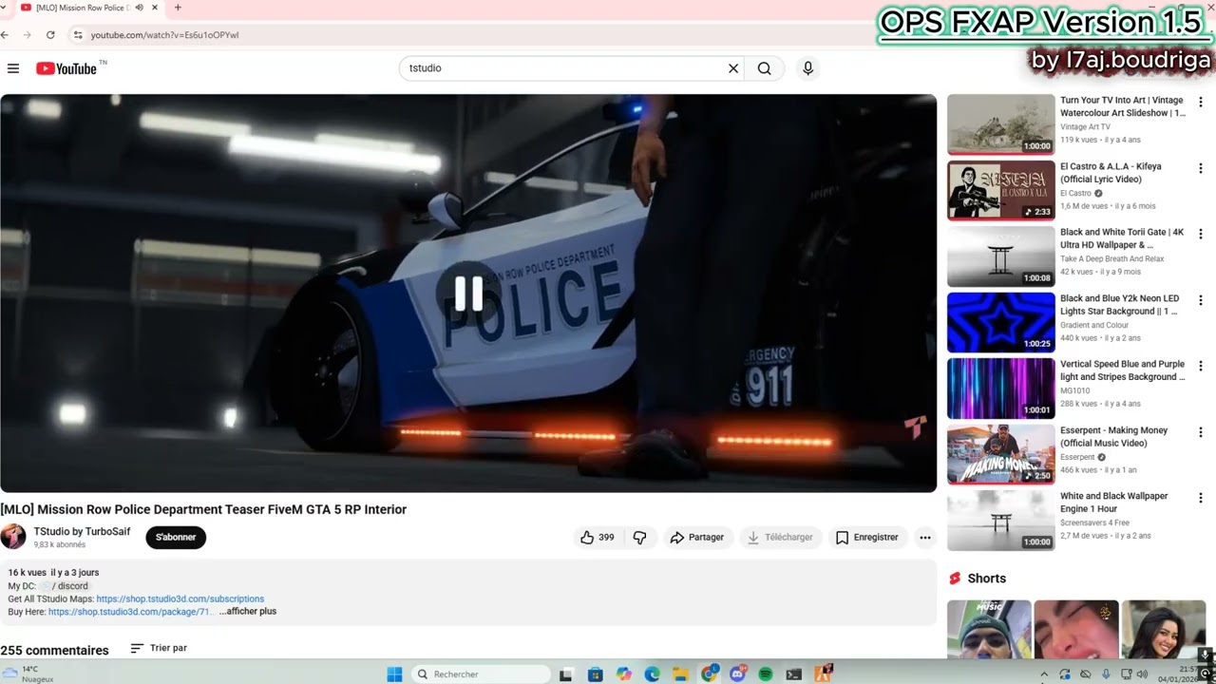Open Vertical Speed Blue and Purple thumbnail
Image resolution: width=1216 pixels, height=684 pixels.
[1001, 389]
